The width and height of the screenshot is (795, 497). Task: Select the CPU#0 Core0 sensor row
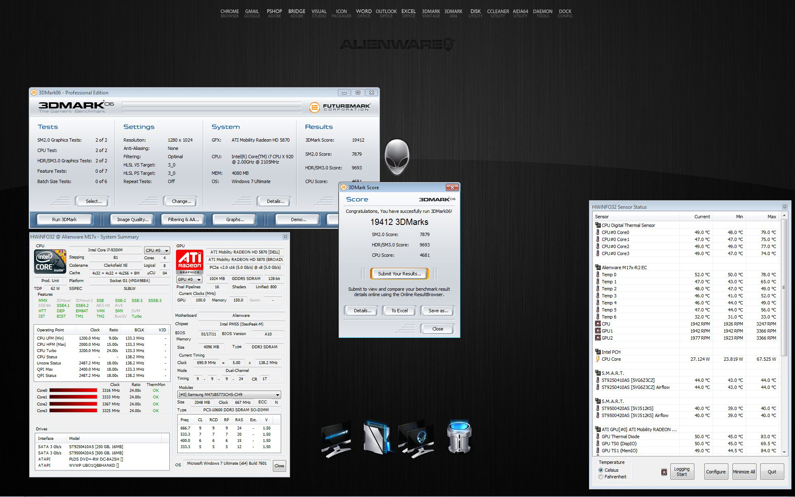(687, 232)
